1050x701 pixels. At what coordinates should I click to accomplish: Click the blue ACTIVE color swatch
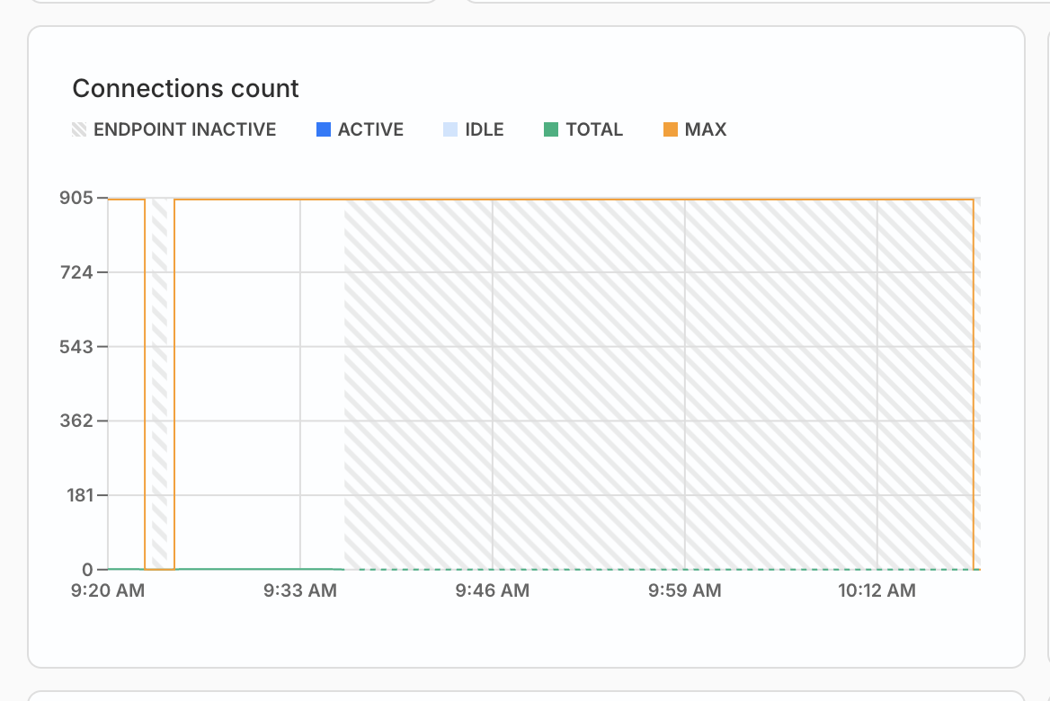tap(324, 129)
